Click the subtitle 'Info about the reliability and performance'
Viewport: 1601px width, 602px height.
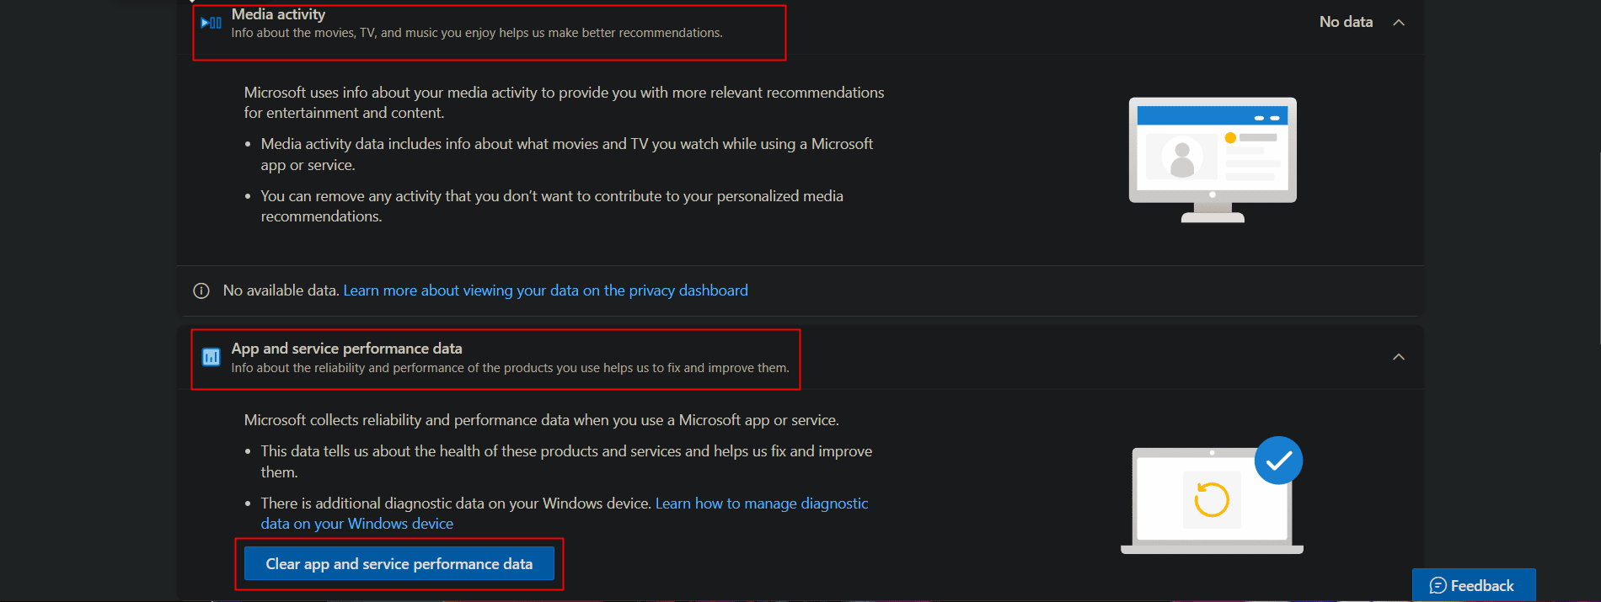coord(511,368)
